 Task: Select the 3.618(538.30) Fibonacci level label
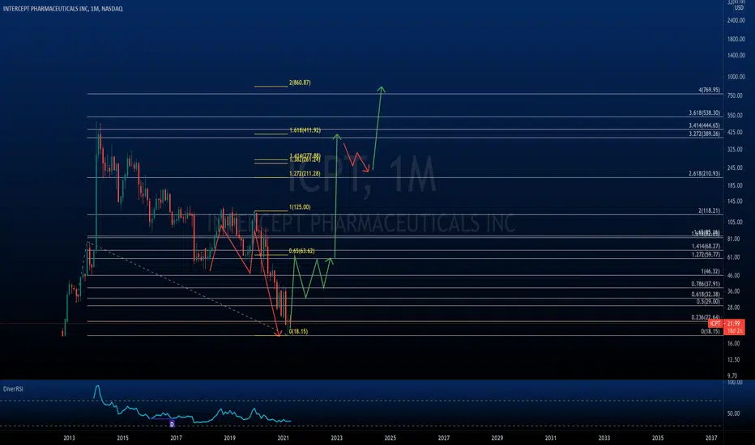point(705,113)
